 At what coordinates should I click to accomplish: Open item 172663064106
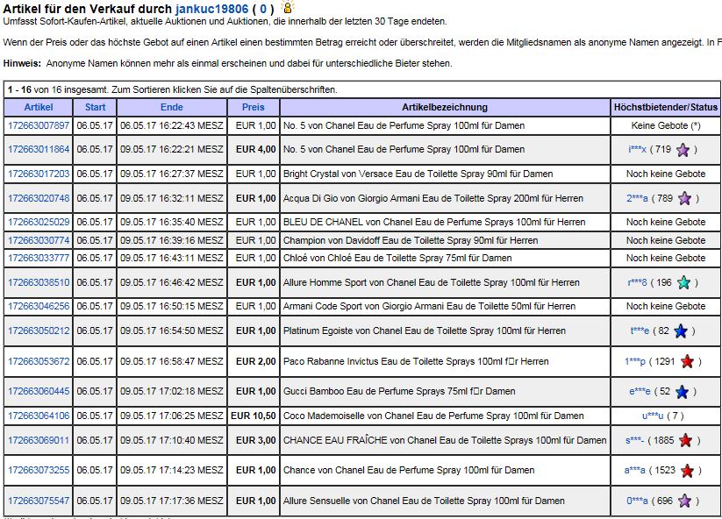tap(39, 416)
